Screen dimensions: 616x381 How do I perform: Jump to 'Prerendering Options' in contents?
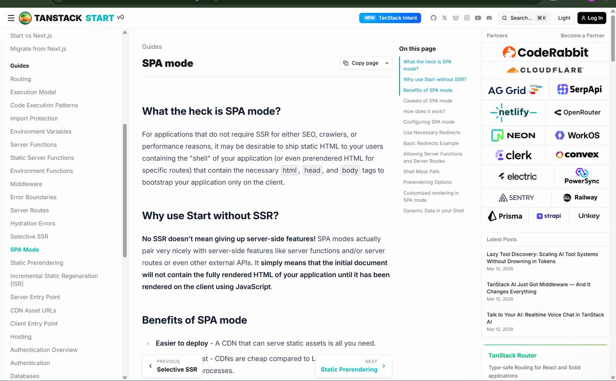428,182
